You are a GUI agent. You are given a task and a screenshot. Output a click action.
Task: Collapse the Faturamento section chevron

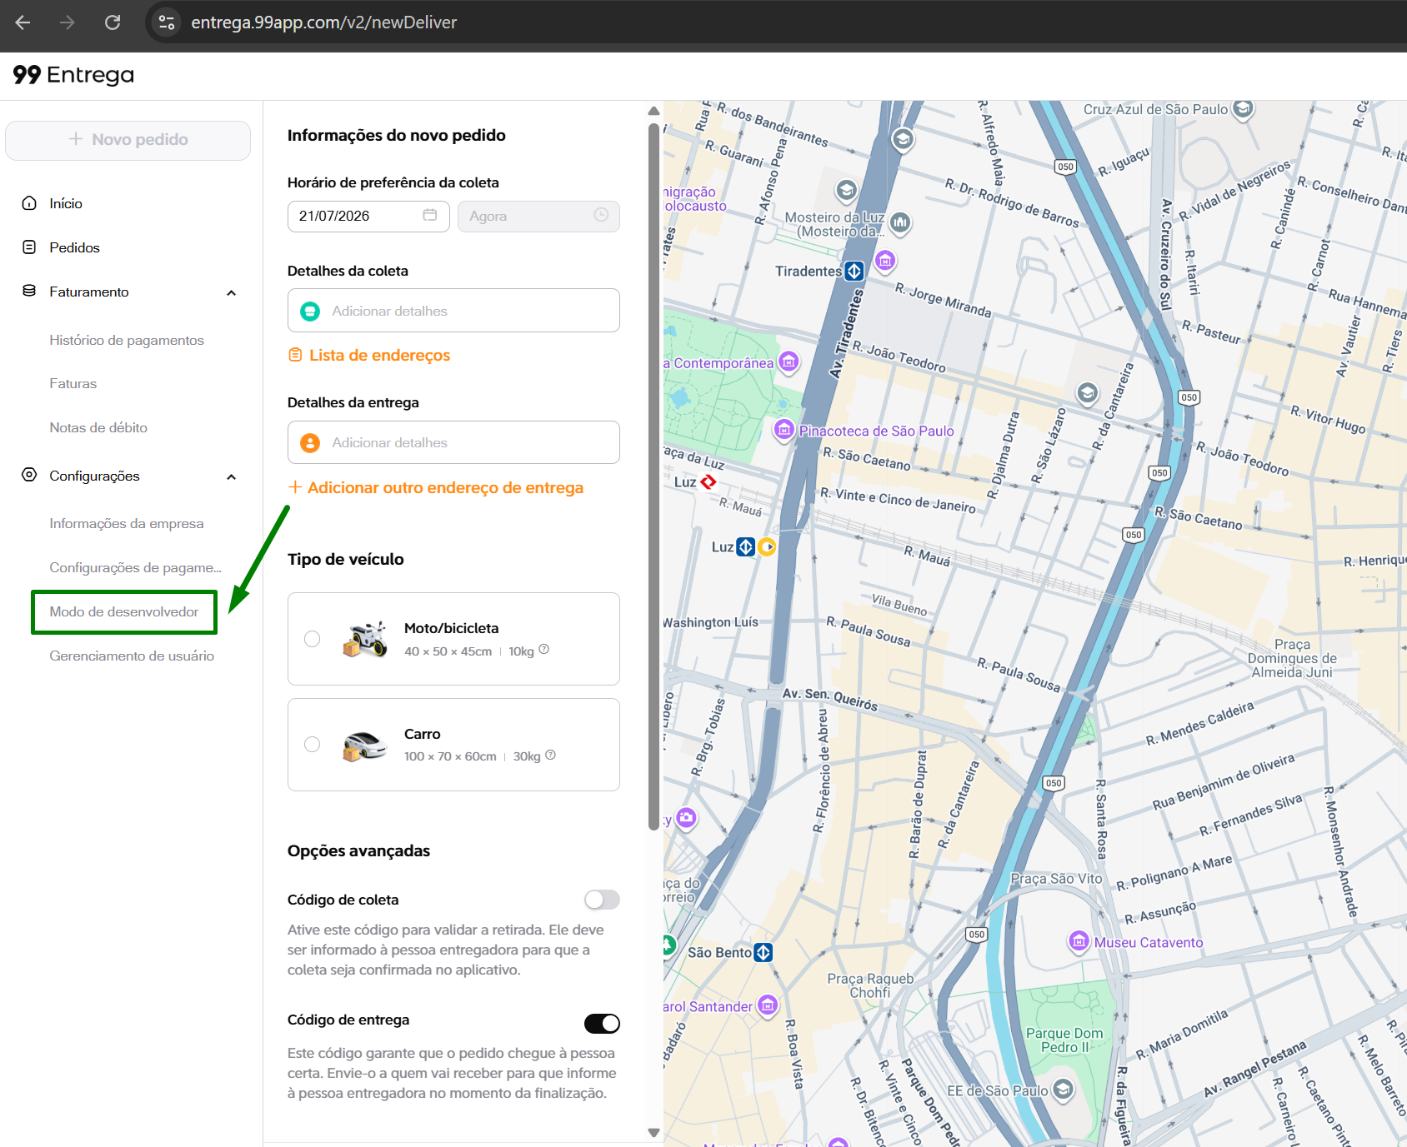(231, 292)
